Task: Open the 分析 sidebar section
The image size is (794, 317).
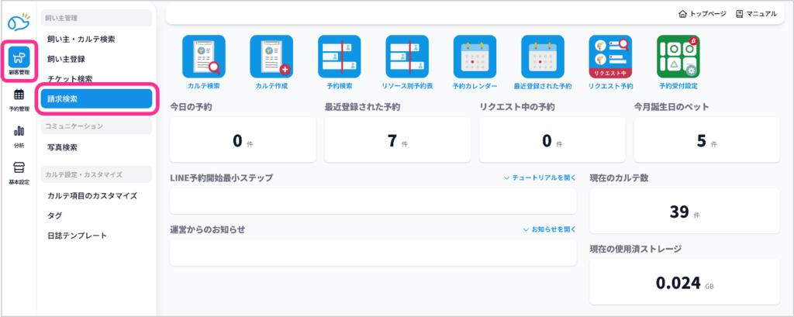Action: click(19, 136)
